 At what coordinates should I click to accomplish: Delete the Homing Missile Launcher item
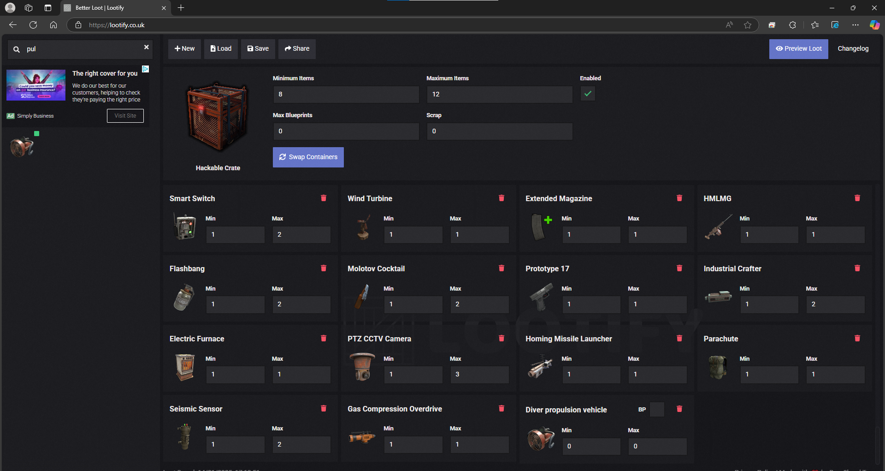click(679, 338)
